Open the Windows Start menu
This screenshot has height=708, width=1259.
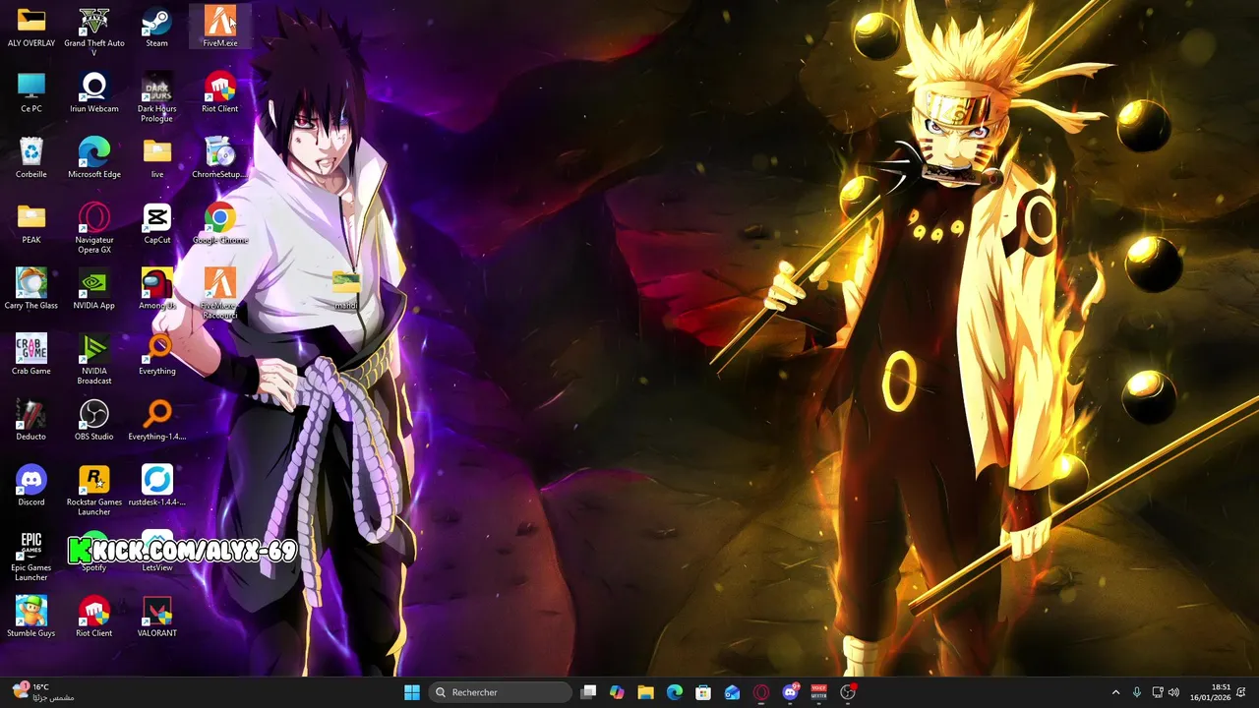click(412, 692)
